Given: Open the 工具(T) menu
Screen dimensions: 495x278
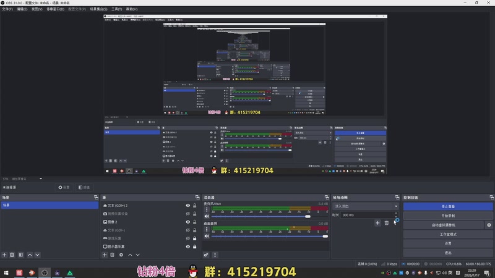Looking at the screenshot, I should point(116,9).
